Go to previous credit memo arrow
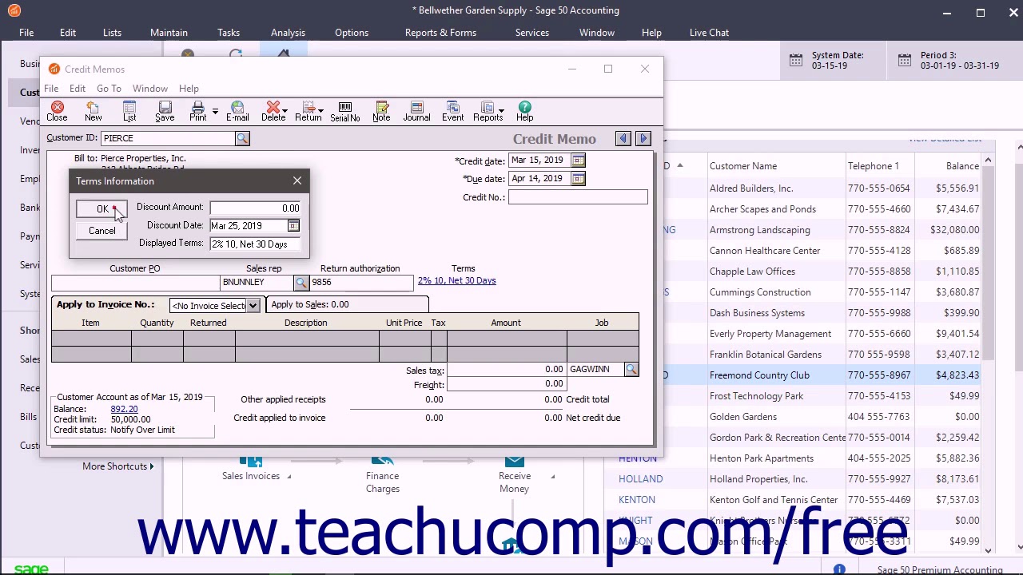The image size is (1023, 575). click(x=623, y=139)
